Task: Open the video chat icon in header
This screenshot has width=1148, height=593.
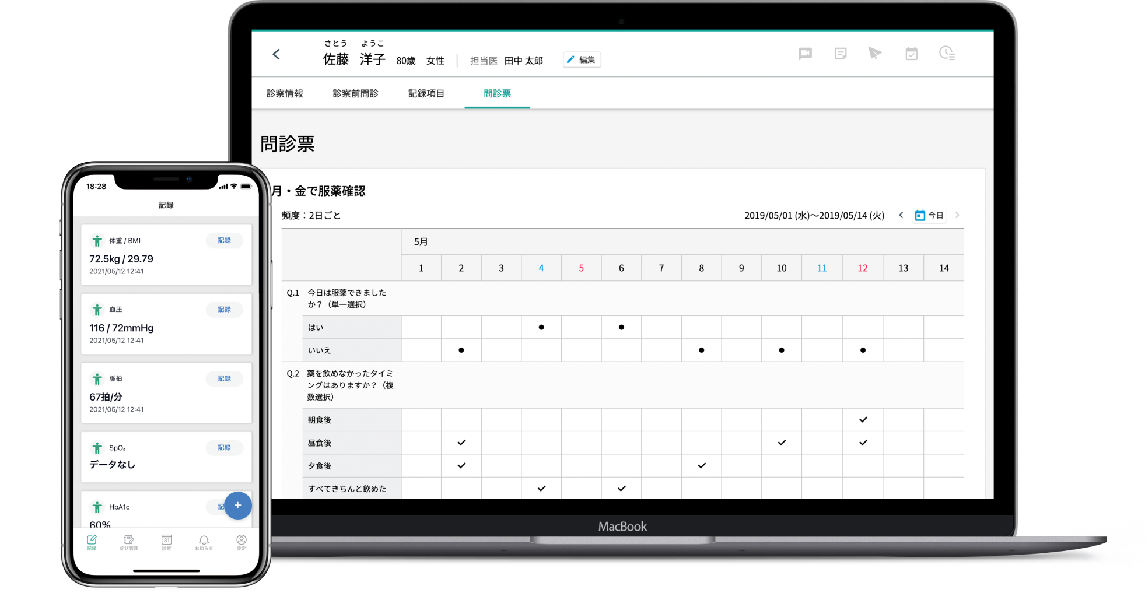Action: coord(805,54)
